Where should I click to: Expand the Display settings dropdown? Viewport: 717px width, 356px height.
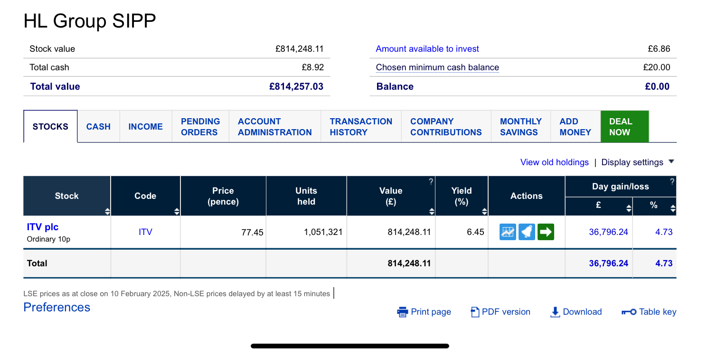point(638,162)
